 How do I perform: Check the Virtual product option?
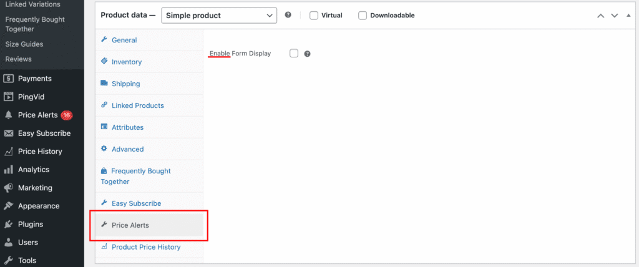(314, 15)
